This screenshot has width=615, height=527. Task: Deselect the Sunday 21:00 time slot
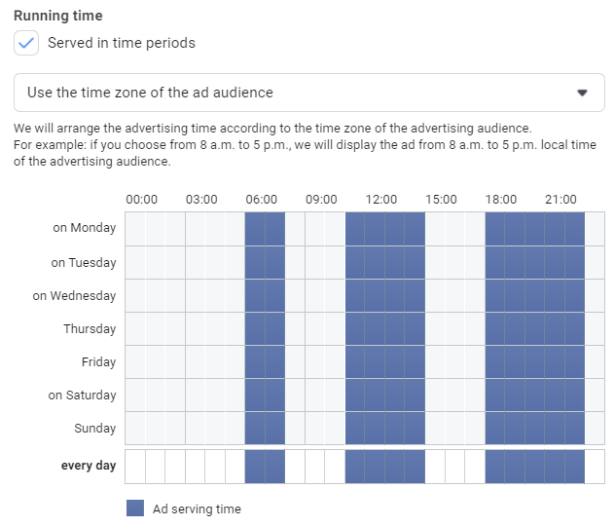[555, 428]
